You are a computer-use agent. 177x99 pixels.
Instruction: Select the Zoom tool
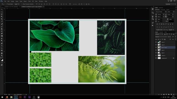tap(2, 56)
